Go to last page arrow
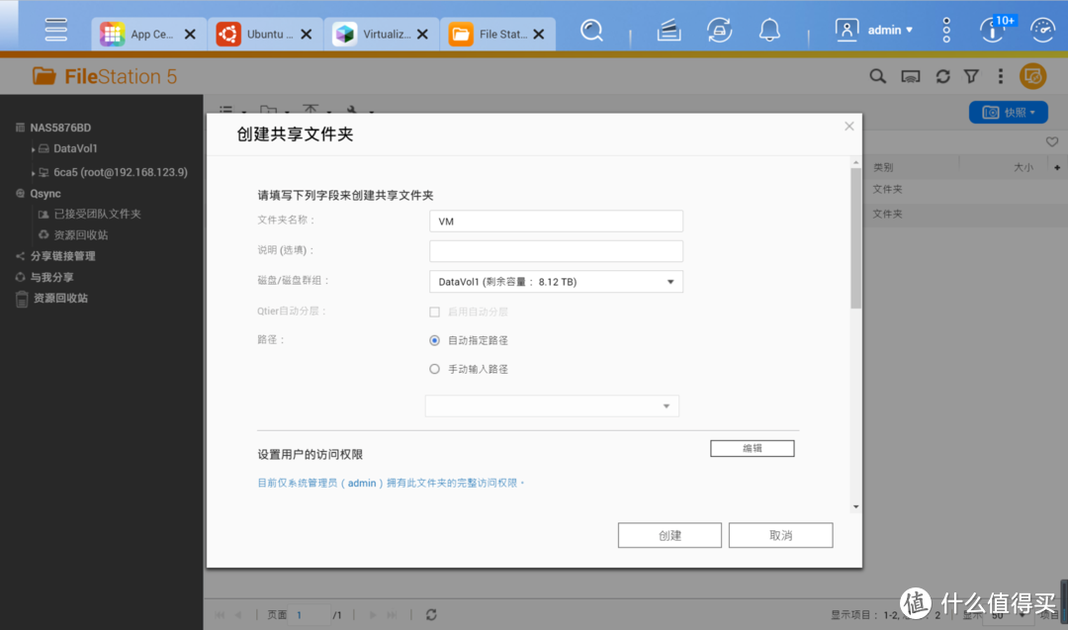 [x=392, y=615]
